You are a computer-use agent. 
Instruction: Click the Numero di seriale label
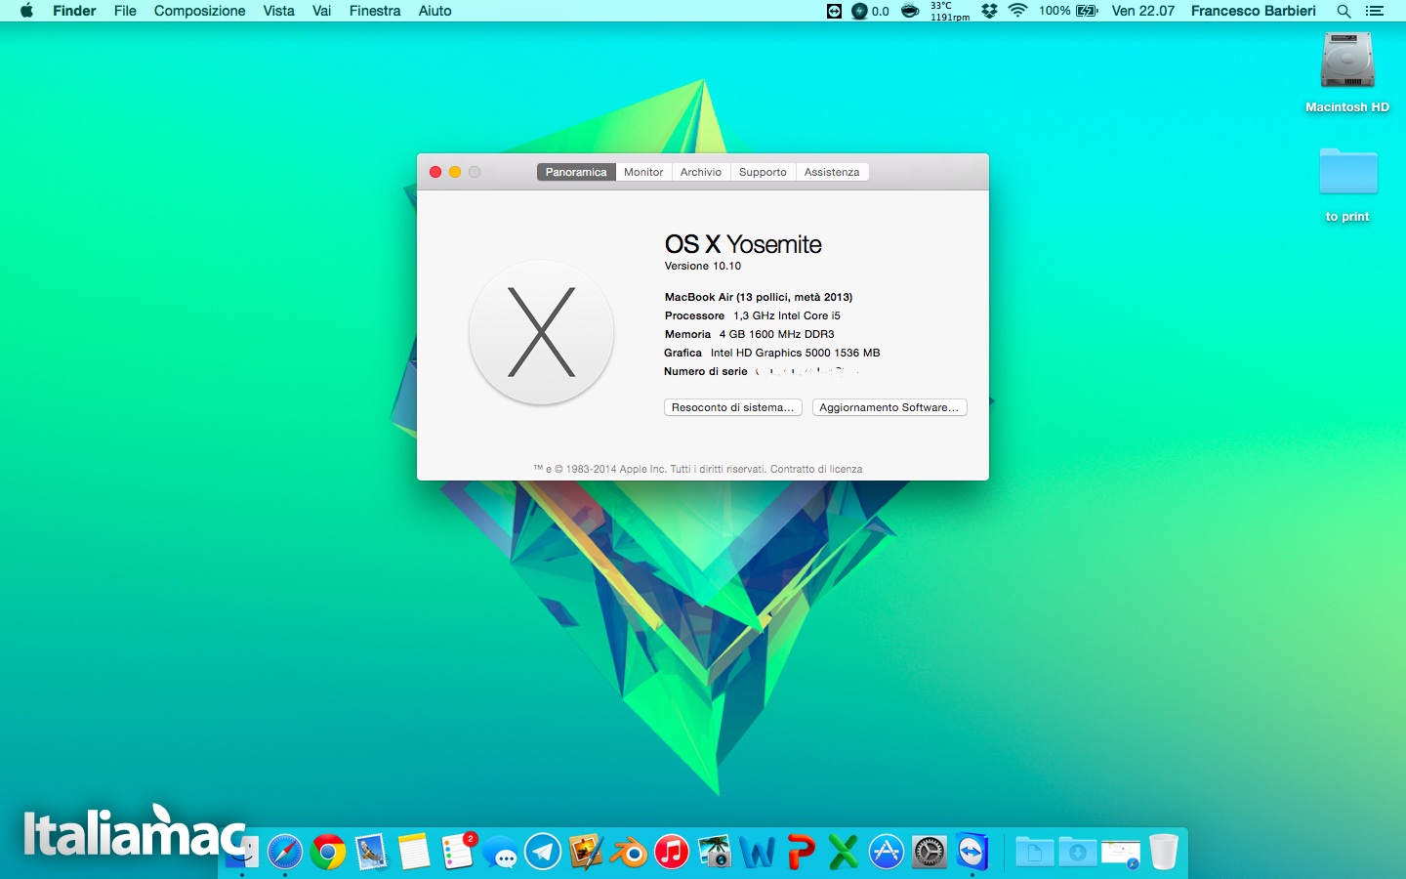pos(706,371)
